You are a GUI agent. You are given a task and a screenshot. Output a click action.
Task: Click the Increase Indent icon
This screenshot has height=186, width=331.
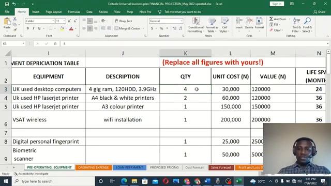pos(109,28)
